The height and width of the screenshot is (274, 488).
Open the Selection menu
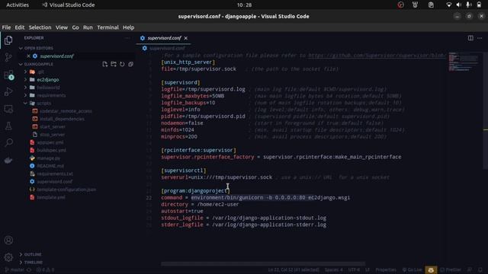40,27
